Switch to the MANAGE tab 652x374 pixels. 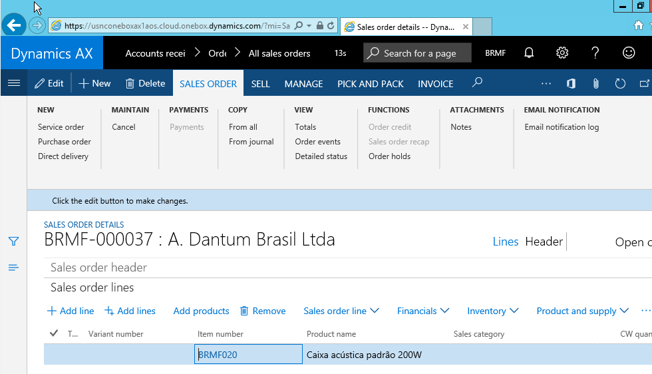(303, 84)
